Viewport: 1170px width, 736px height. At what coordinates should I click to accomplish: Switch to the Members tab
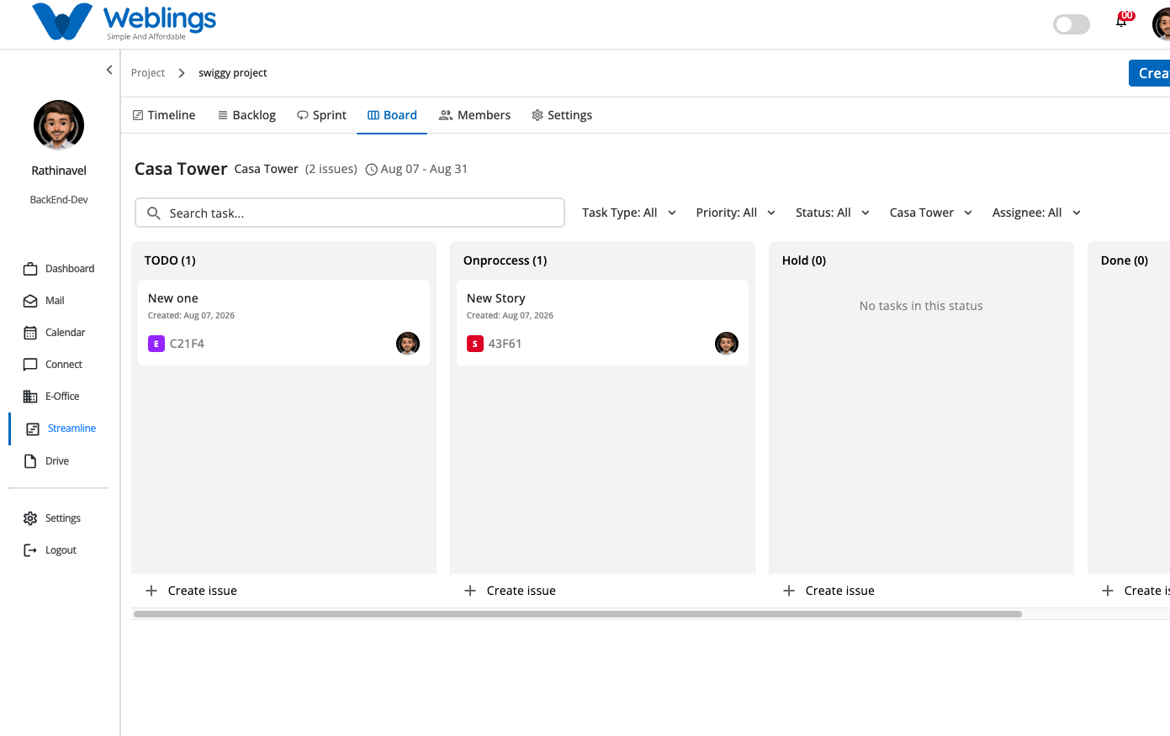475,115
